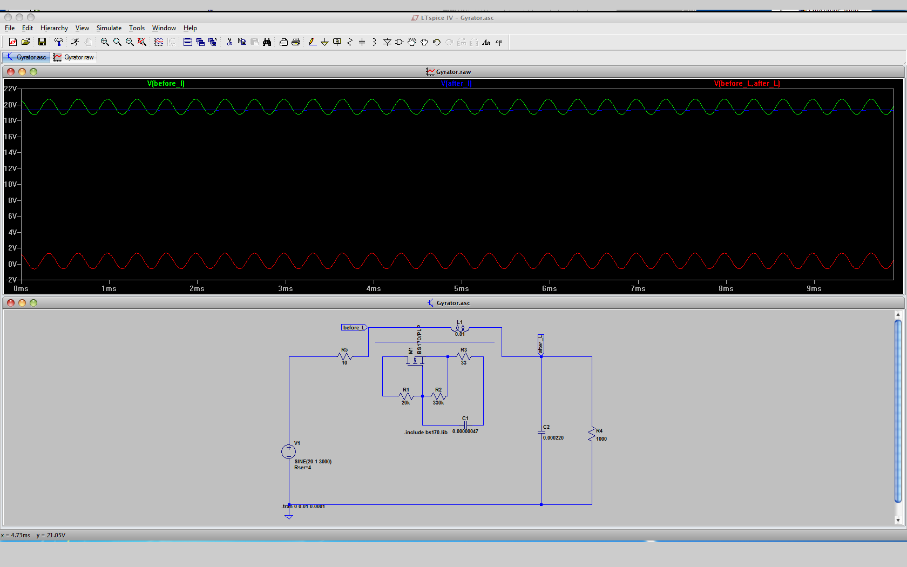Open the Component gate icon
Screen dimensions: 907x567
pyautogui.click(x=400, y=42)
